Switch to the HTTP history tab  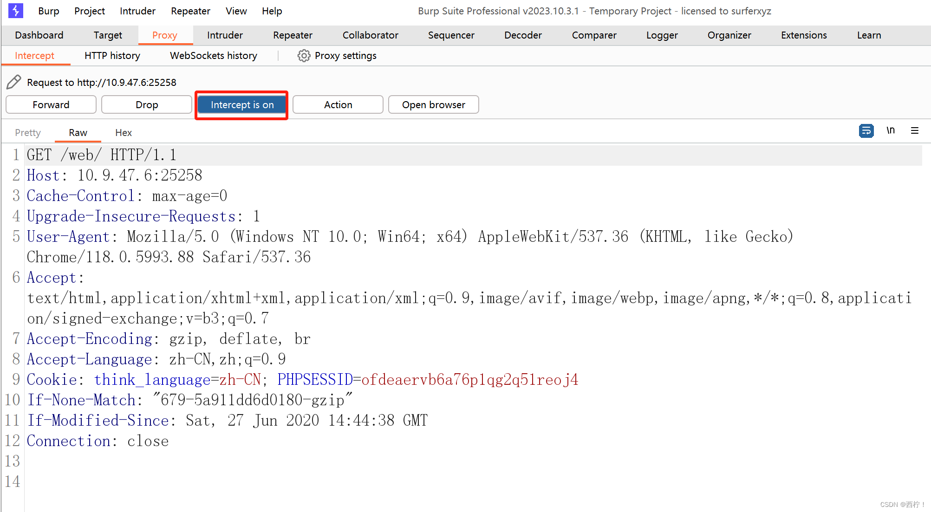[112, 56]
